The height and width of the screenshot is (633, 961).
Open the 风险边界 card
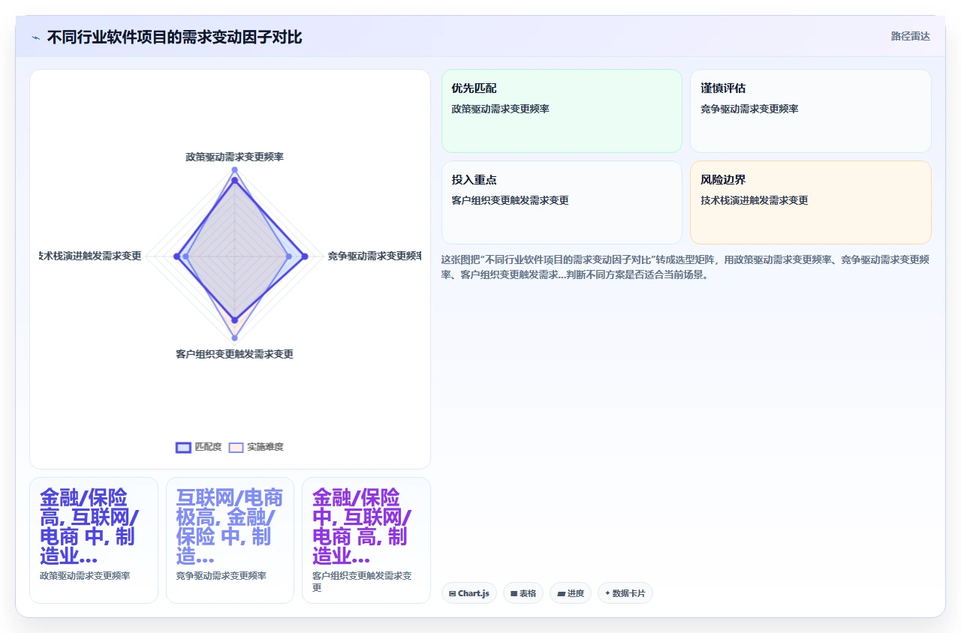pyautogui.click(x=811, y=202)
